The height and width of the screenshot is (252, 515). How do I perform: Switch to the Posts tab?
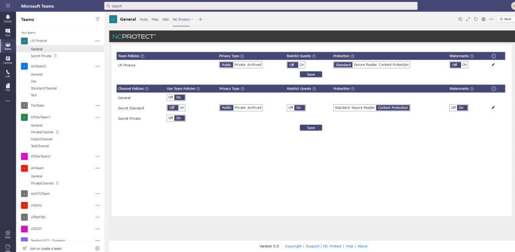[144, 20]
